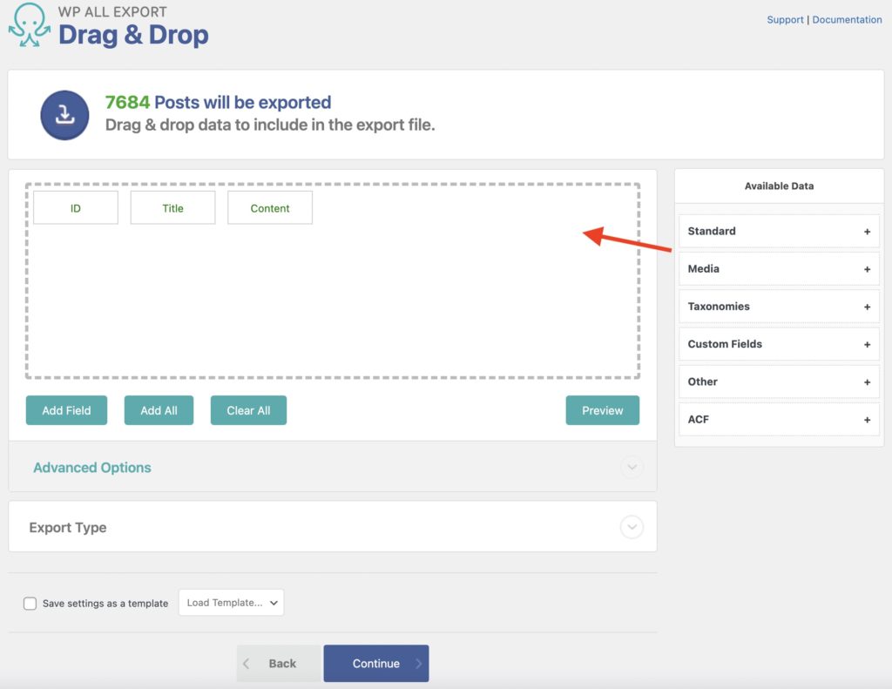Open the export Preview
The image size is (892, 689).
pos(603,409)
